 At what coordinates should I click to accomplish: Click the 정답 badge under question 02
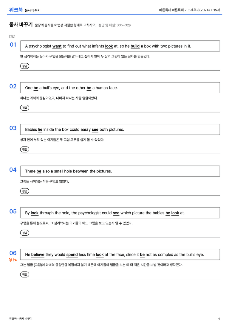pyautogui.click(x=24, y=108)
